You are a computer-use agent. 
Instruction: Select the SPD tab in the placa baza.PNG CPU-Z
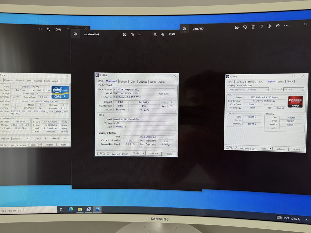[133, 82]
